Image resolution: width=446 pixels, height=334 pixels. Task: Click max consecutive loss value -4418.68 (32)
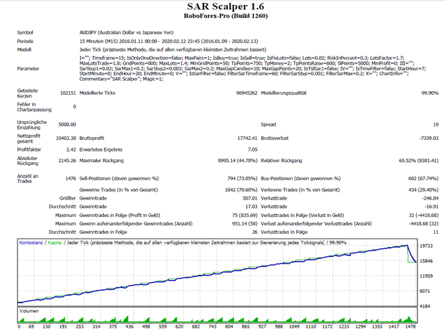(424, 223)
